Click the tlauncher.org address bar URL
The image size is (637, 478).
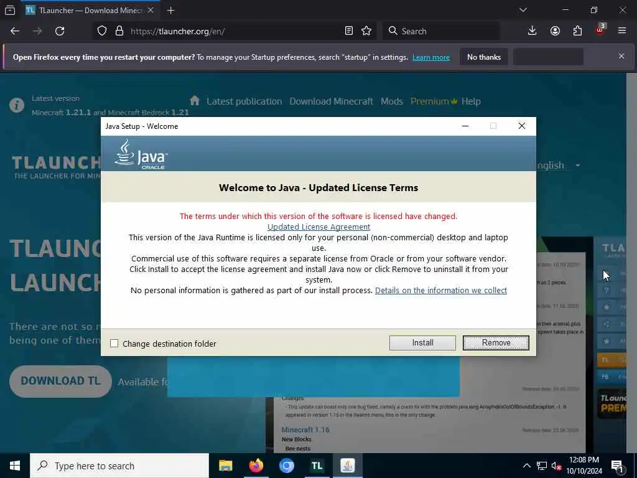[177, 31]
